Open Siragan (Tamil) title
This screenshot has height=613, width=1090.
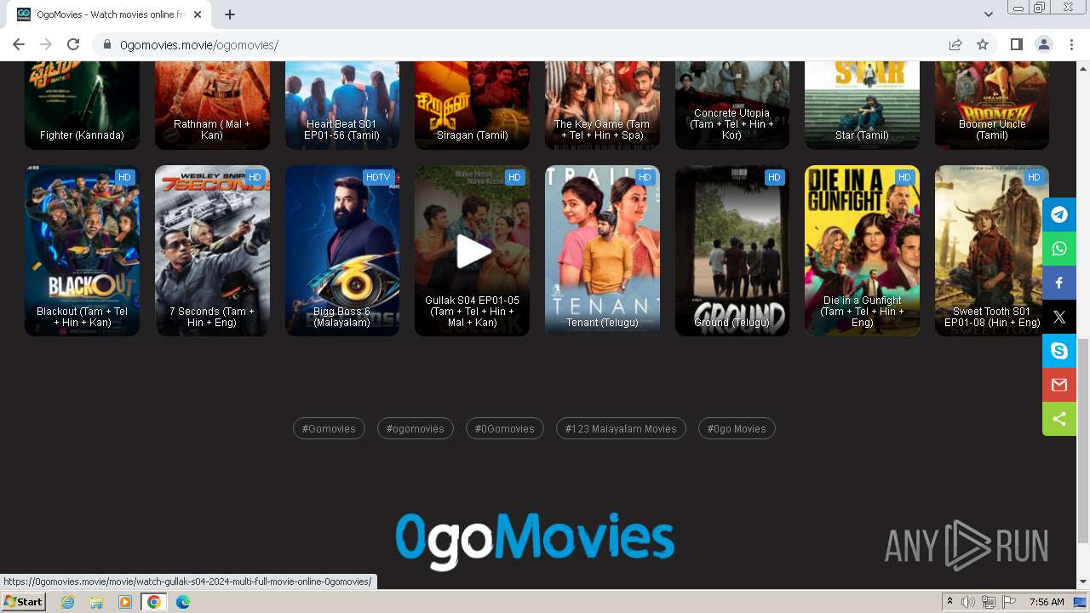tap(473, 135)
